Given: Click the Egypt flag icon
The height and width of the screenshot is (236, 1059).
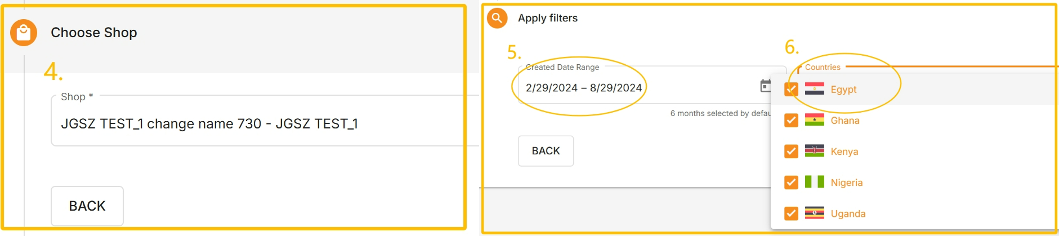Looking at the screenshot, I should click(x=814, y=89).
